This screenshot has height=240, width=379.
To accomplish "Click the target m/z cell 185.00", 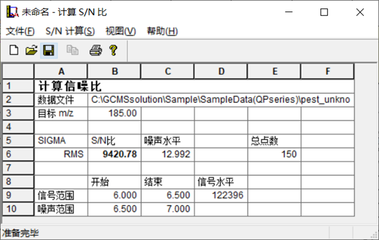I will coord(114,113).
